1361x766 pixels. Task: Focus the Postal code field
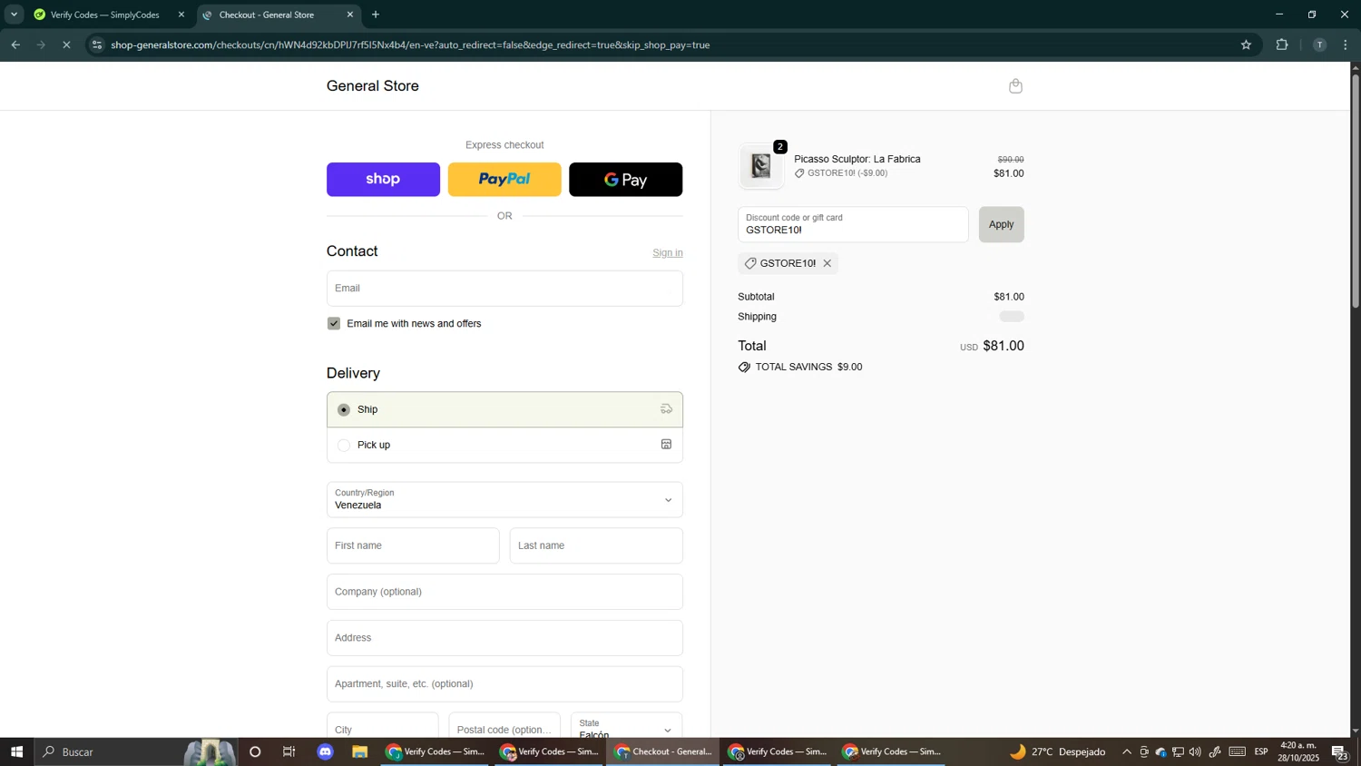point(504,726)
